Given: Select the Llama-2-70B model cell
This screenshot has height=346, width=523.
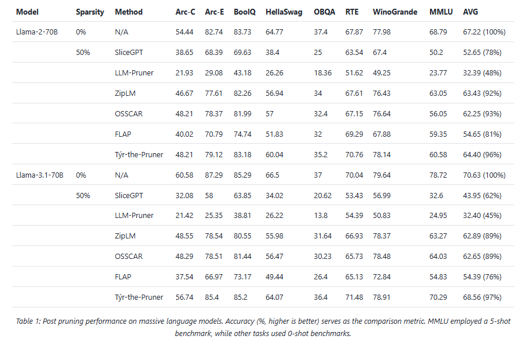Looking at the screenshot, I should [x=36, y=32].
